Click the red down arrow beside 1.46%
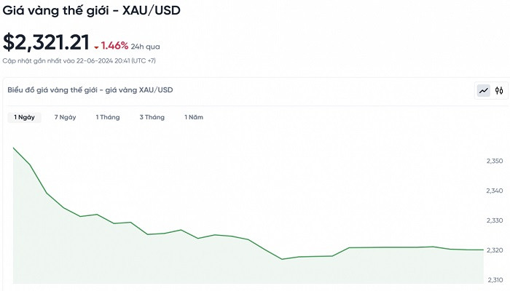Viewport: 510px width, 291px height. (x=96, y=47)
